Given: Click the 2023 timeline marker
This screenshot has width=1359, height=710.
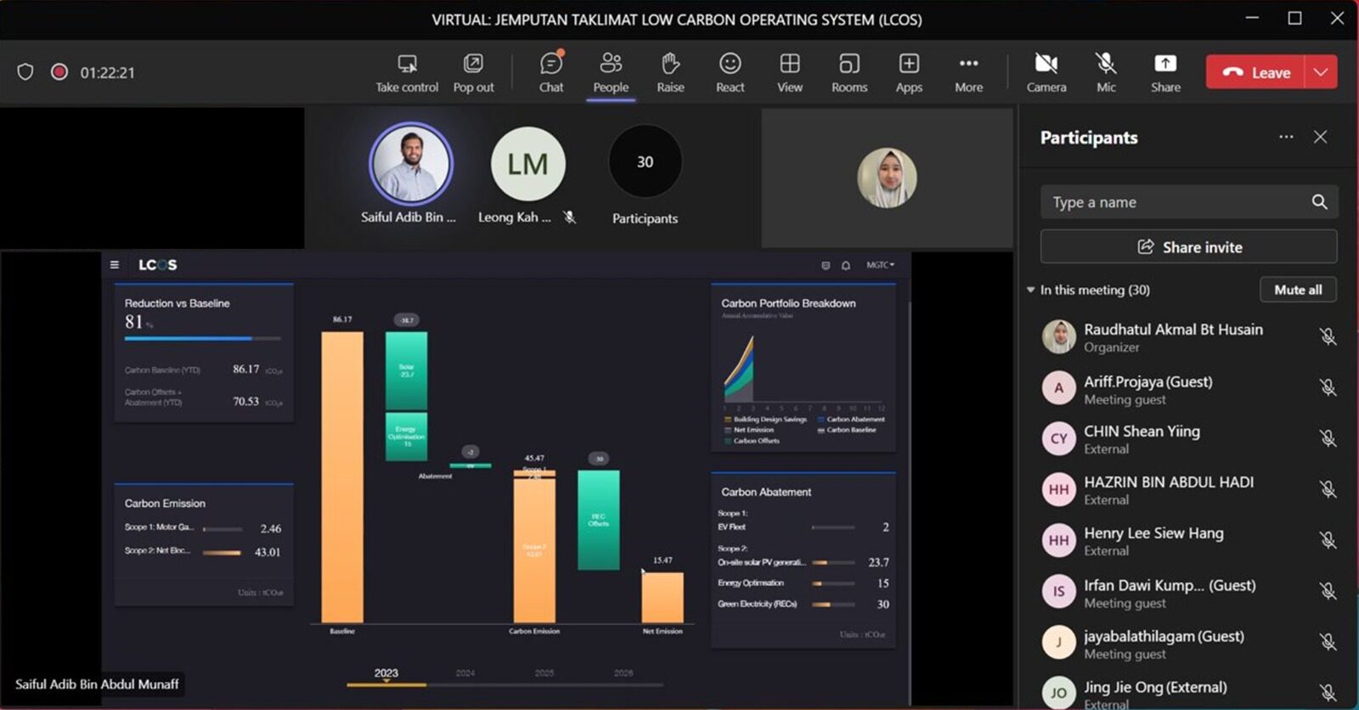Looking at the screenshot, I should coord(386,675).
